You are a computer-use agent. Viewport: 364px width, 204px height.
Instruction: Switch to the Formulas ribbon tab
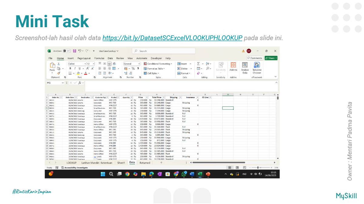(99, 58)
